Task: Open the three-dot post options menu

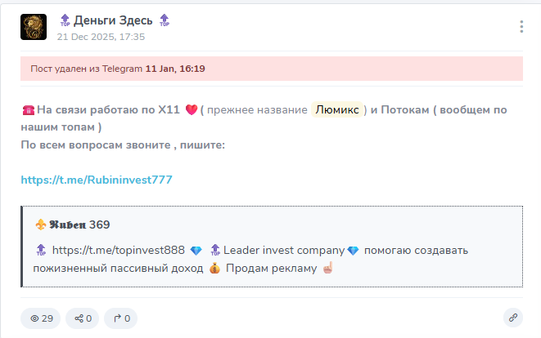Action: 521,26
